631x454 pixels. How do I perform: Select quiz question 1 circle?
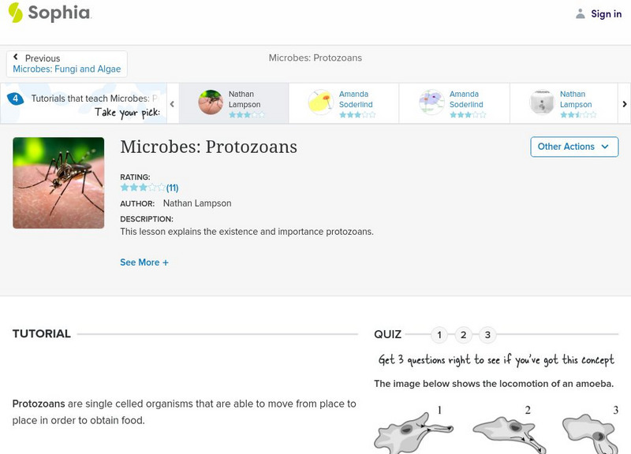(x=439, y=335)
